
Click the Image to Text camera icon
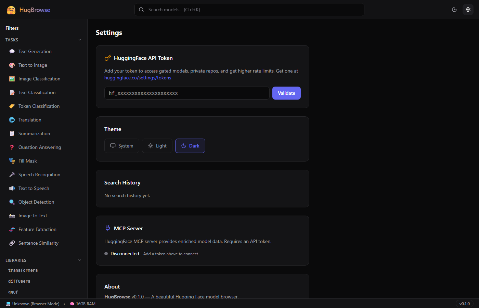point(12,216)
